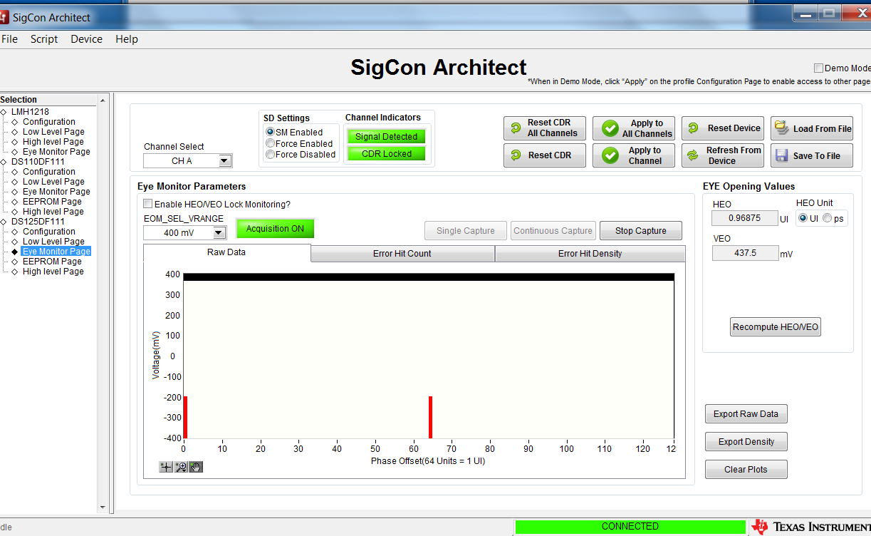Screen dimensions: 871x536
Task: Click Selection panel scroll down arrow
Action: (103, 507)
